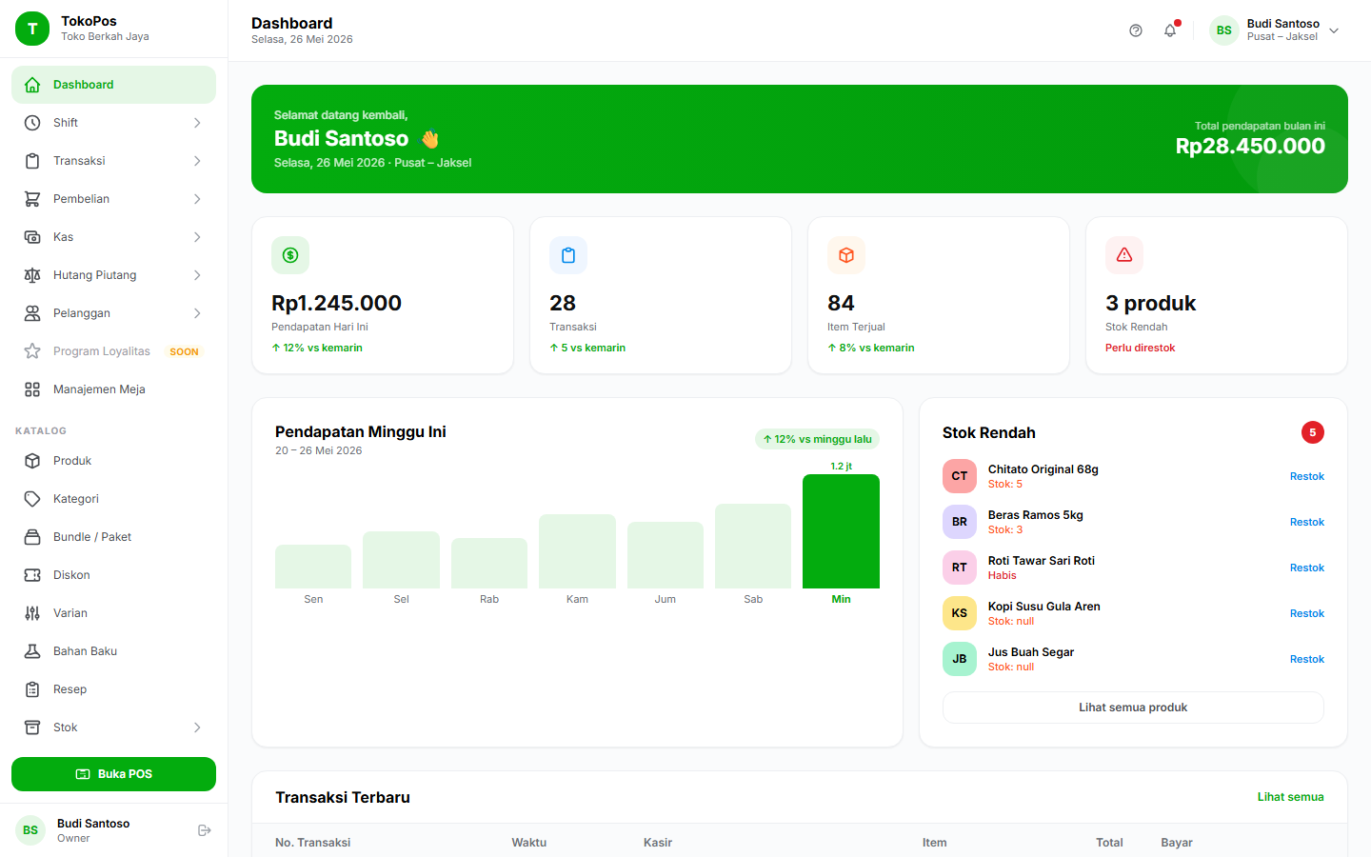Click the Bundle / Paket icon
The height and width of the screenshot is (857, 1371).
pos(32,537)
